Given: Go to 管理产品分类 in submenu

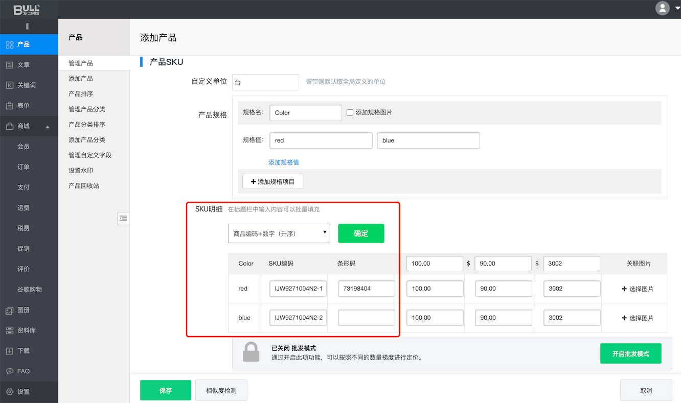Looking at the screenshot, I should click(x=87, y=109).
